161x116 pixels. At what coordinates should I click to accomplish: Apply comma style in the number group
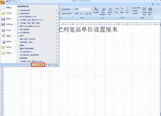(84, 14)
